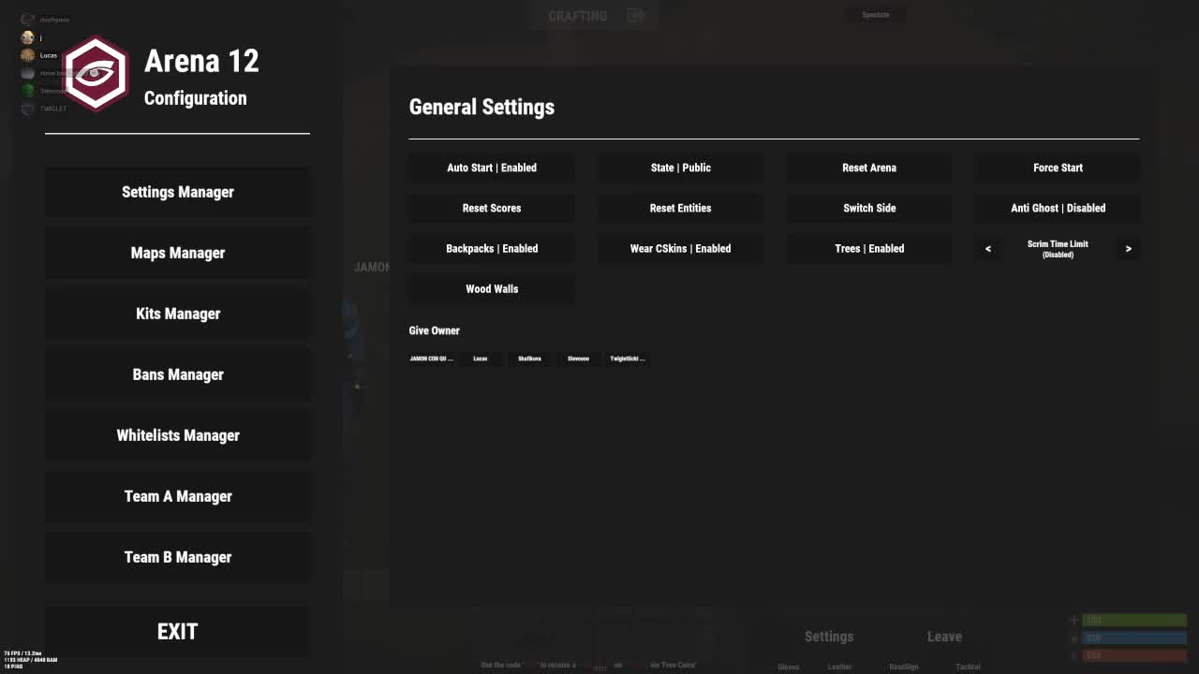Screen dimensions: 1199x674
Task: Click the hexagon eye Arena logo
Action: pyautogui.click(x=96, y=73)
